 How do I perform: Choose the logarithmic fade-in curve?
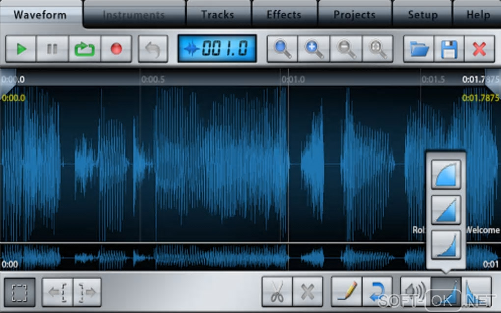click(x=446, y=175)
